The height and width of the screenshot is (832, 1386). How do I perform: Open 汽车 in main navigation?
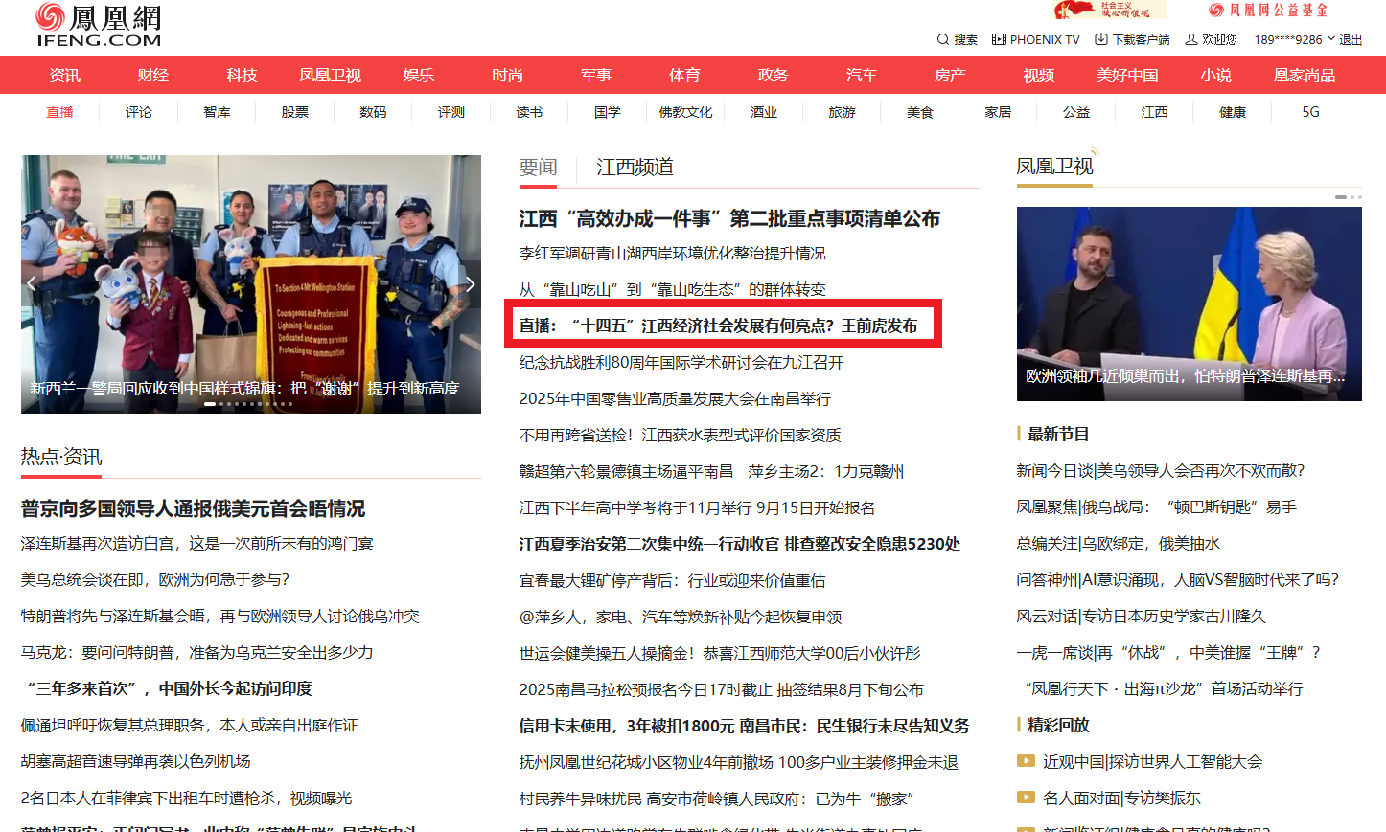862,75
